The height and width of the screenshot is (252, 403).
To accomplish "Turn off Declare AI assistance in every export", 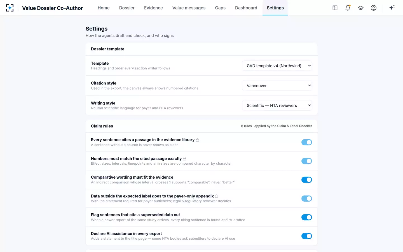I will click(x=307, y=236).
